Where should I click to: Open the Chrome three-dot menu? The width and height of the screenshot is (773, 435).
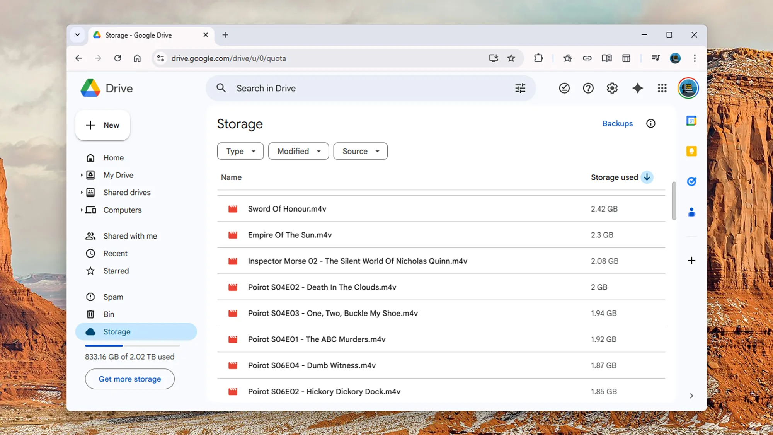[x=695, y=58]
